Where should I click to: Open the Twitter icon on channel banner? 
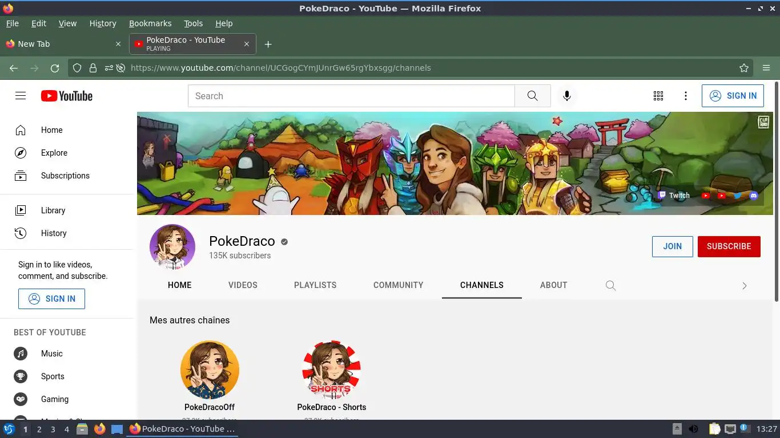coord(738,195)
